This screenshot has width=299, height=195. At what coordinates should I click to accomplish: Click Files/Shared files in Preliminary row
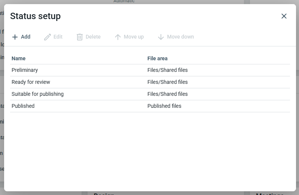[x=168, y=70]
